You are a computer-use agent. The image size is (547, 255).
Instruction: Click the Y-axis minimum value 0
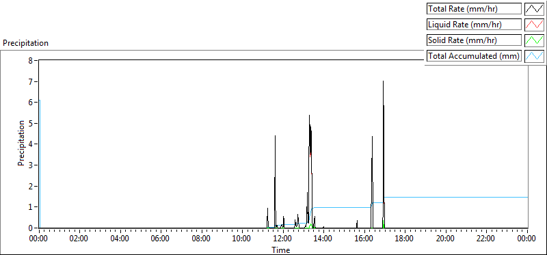point(31,228)
